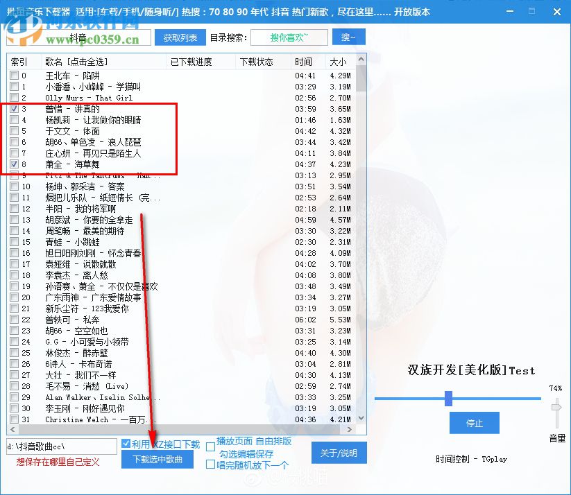This screenshot has width=571, height=495.
Task: Click the 获取列表 button to fetch song list
Action: coord(180,37)
